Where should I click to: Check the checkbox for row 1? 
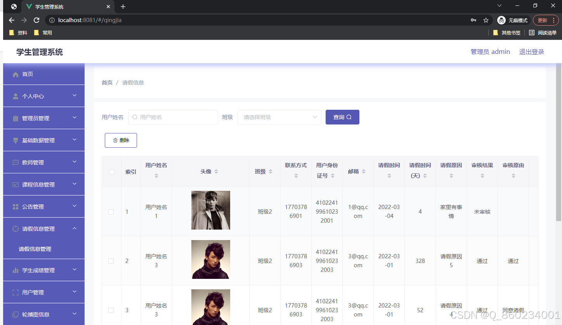click(111, 212)
